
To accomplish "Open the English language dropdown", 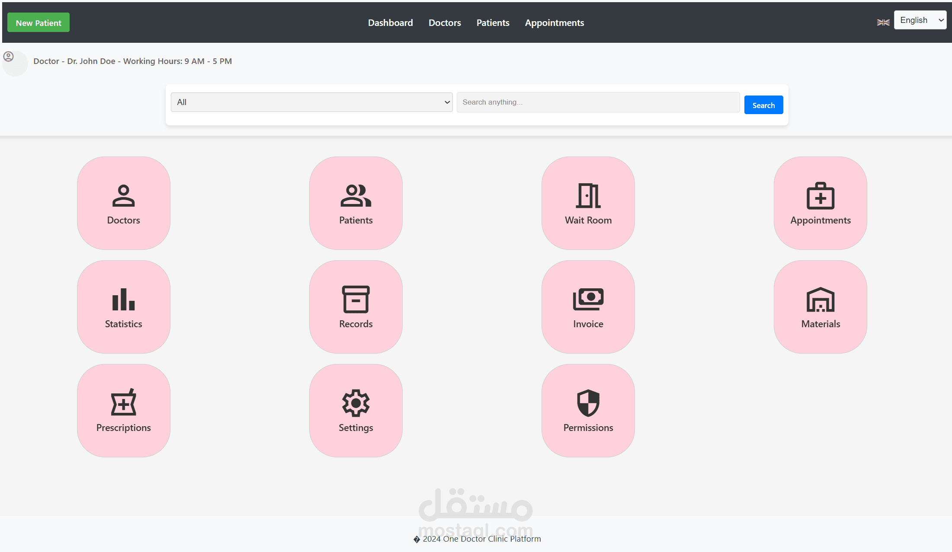I will click(x=920, y=20).
